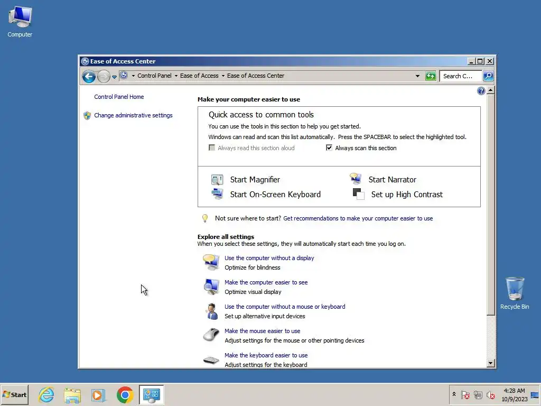
Task: Click the Start Magnifier icon
Action: point(217,180)
